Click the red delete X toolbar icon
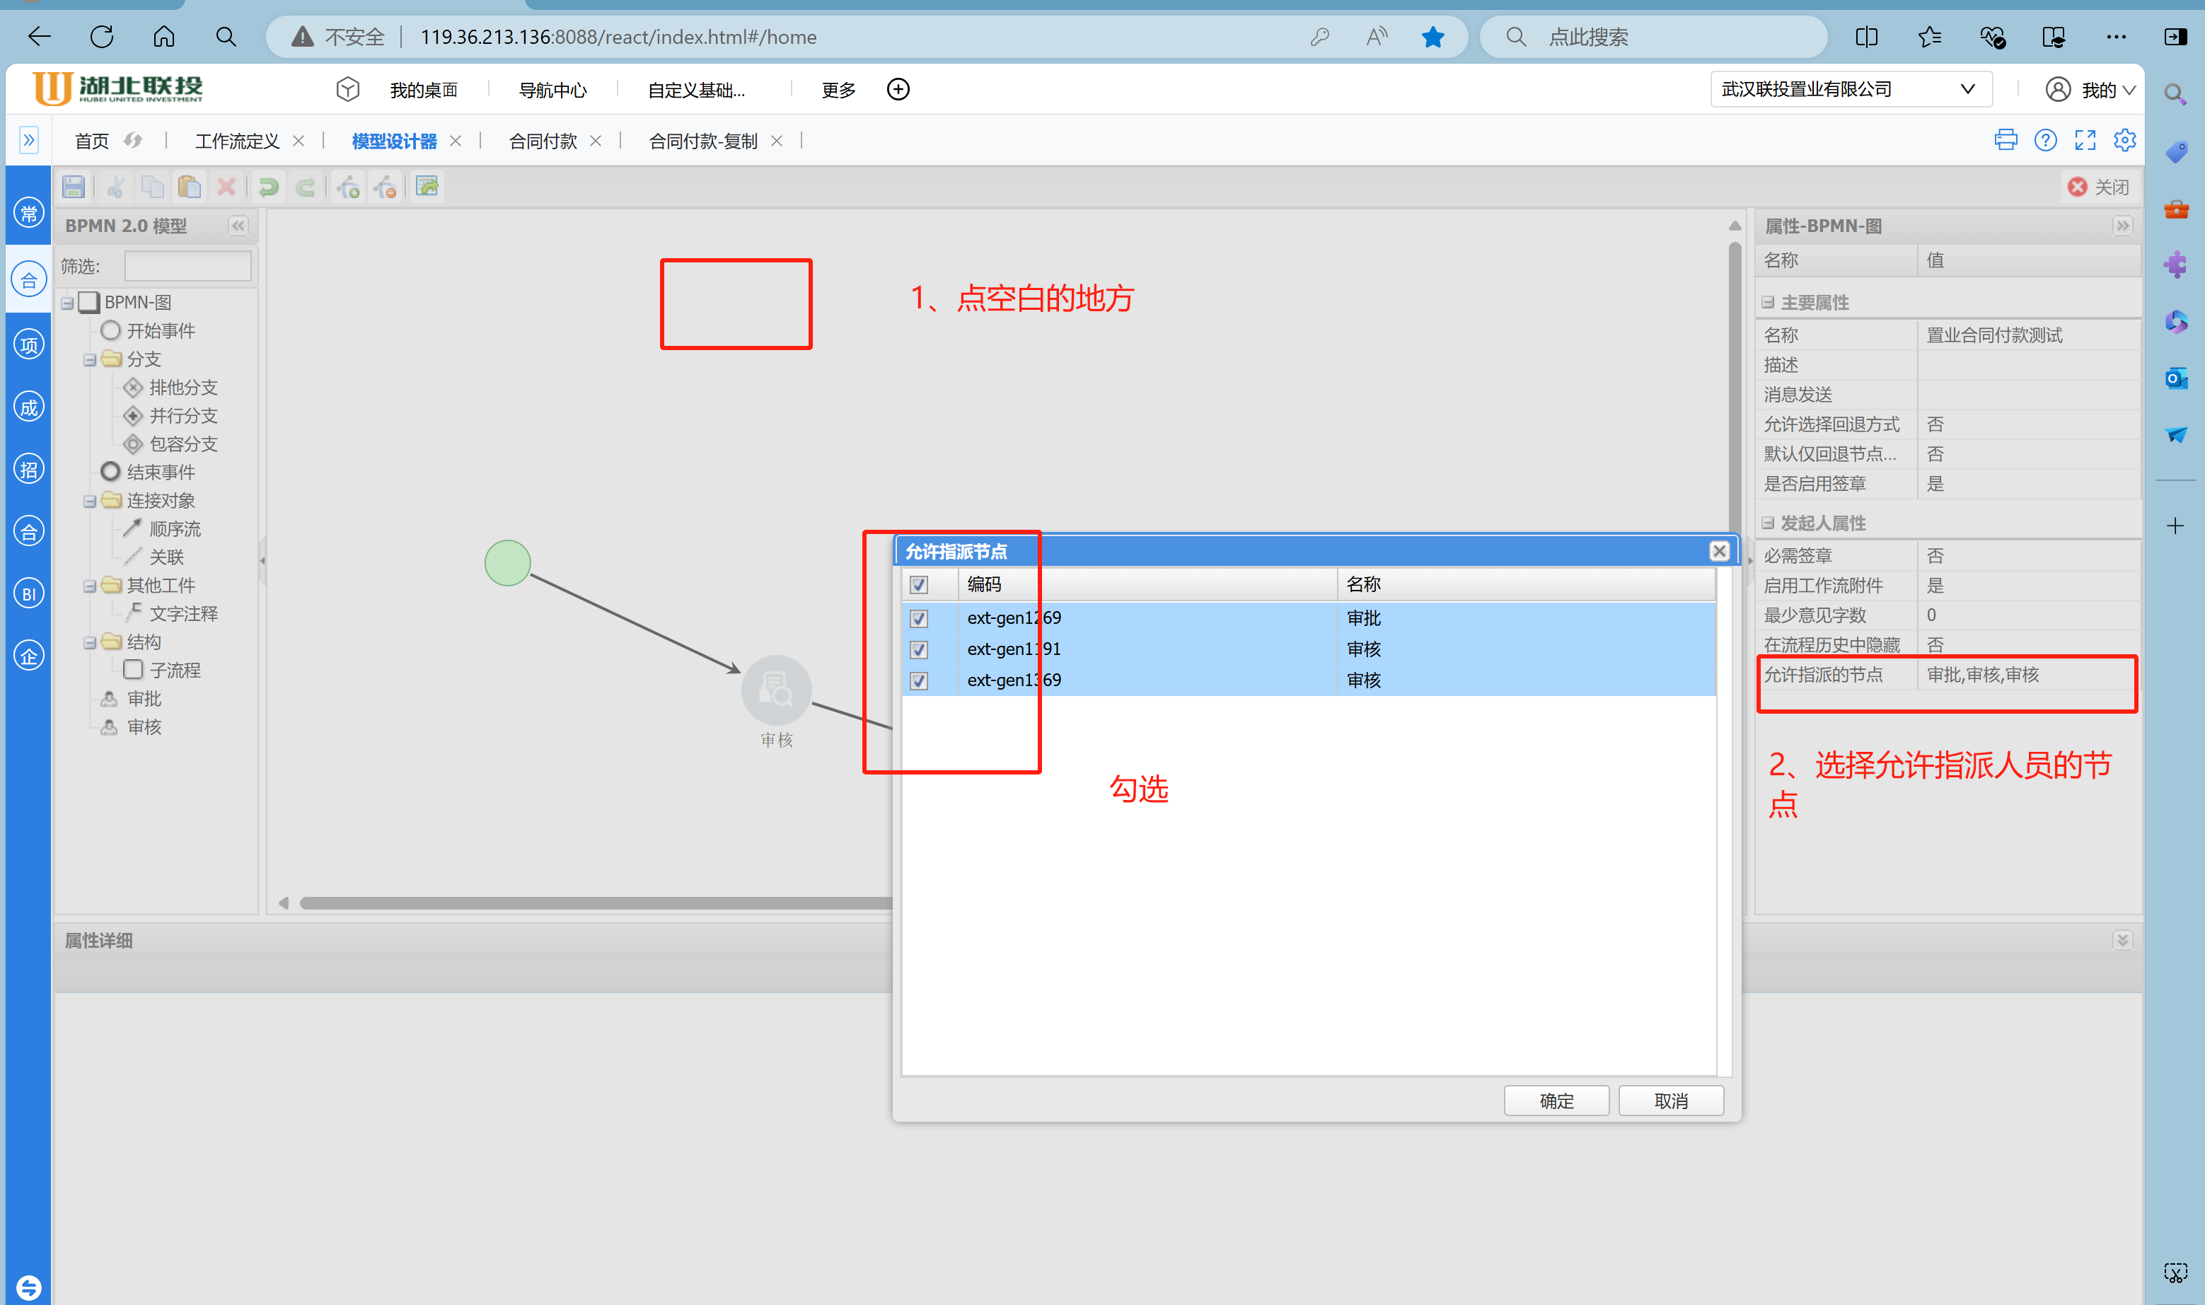Image resolution: width=2205 pixels, height=1305 pixels. pyautogui.click(x=226, y=187)
